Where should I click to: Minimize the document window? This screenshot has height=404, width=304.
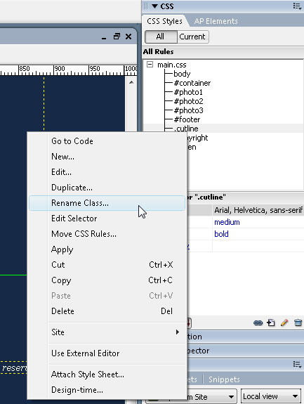[104, 38]
